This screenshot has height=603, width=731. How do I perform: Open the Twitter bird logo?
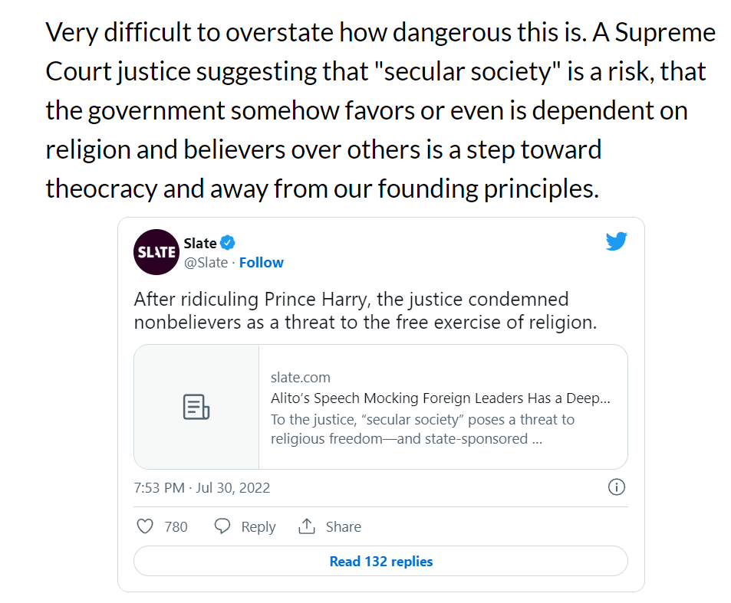[616, 242]
